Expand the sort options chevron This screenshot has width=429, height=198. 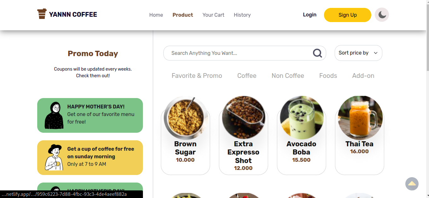pyautogui.click(x=376, y=53)
